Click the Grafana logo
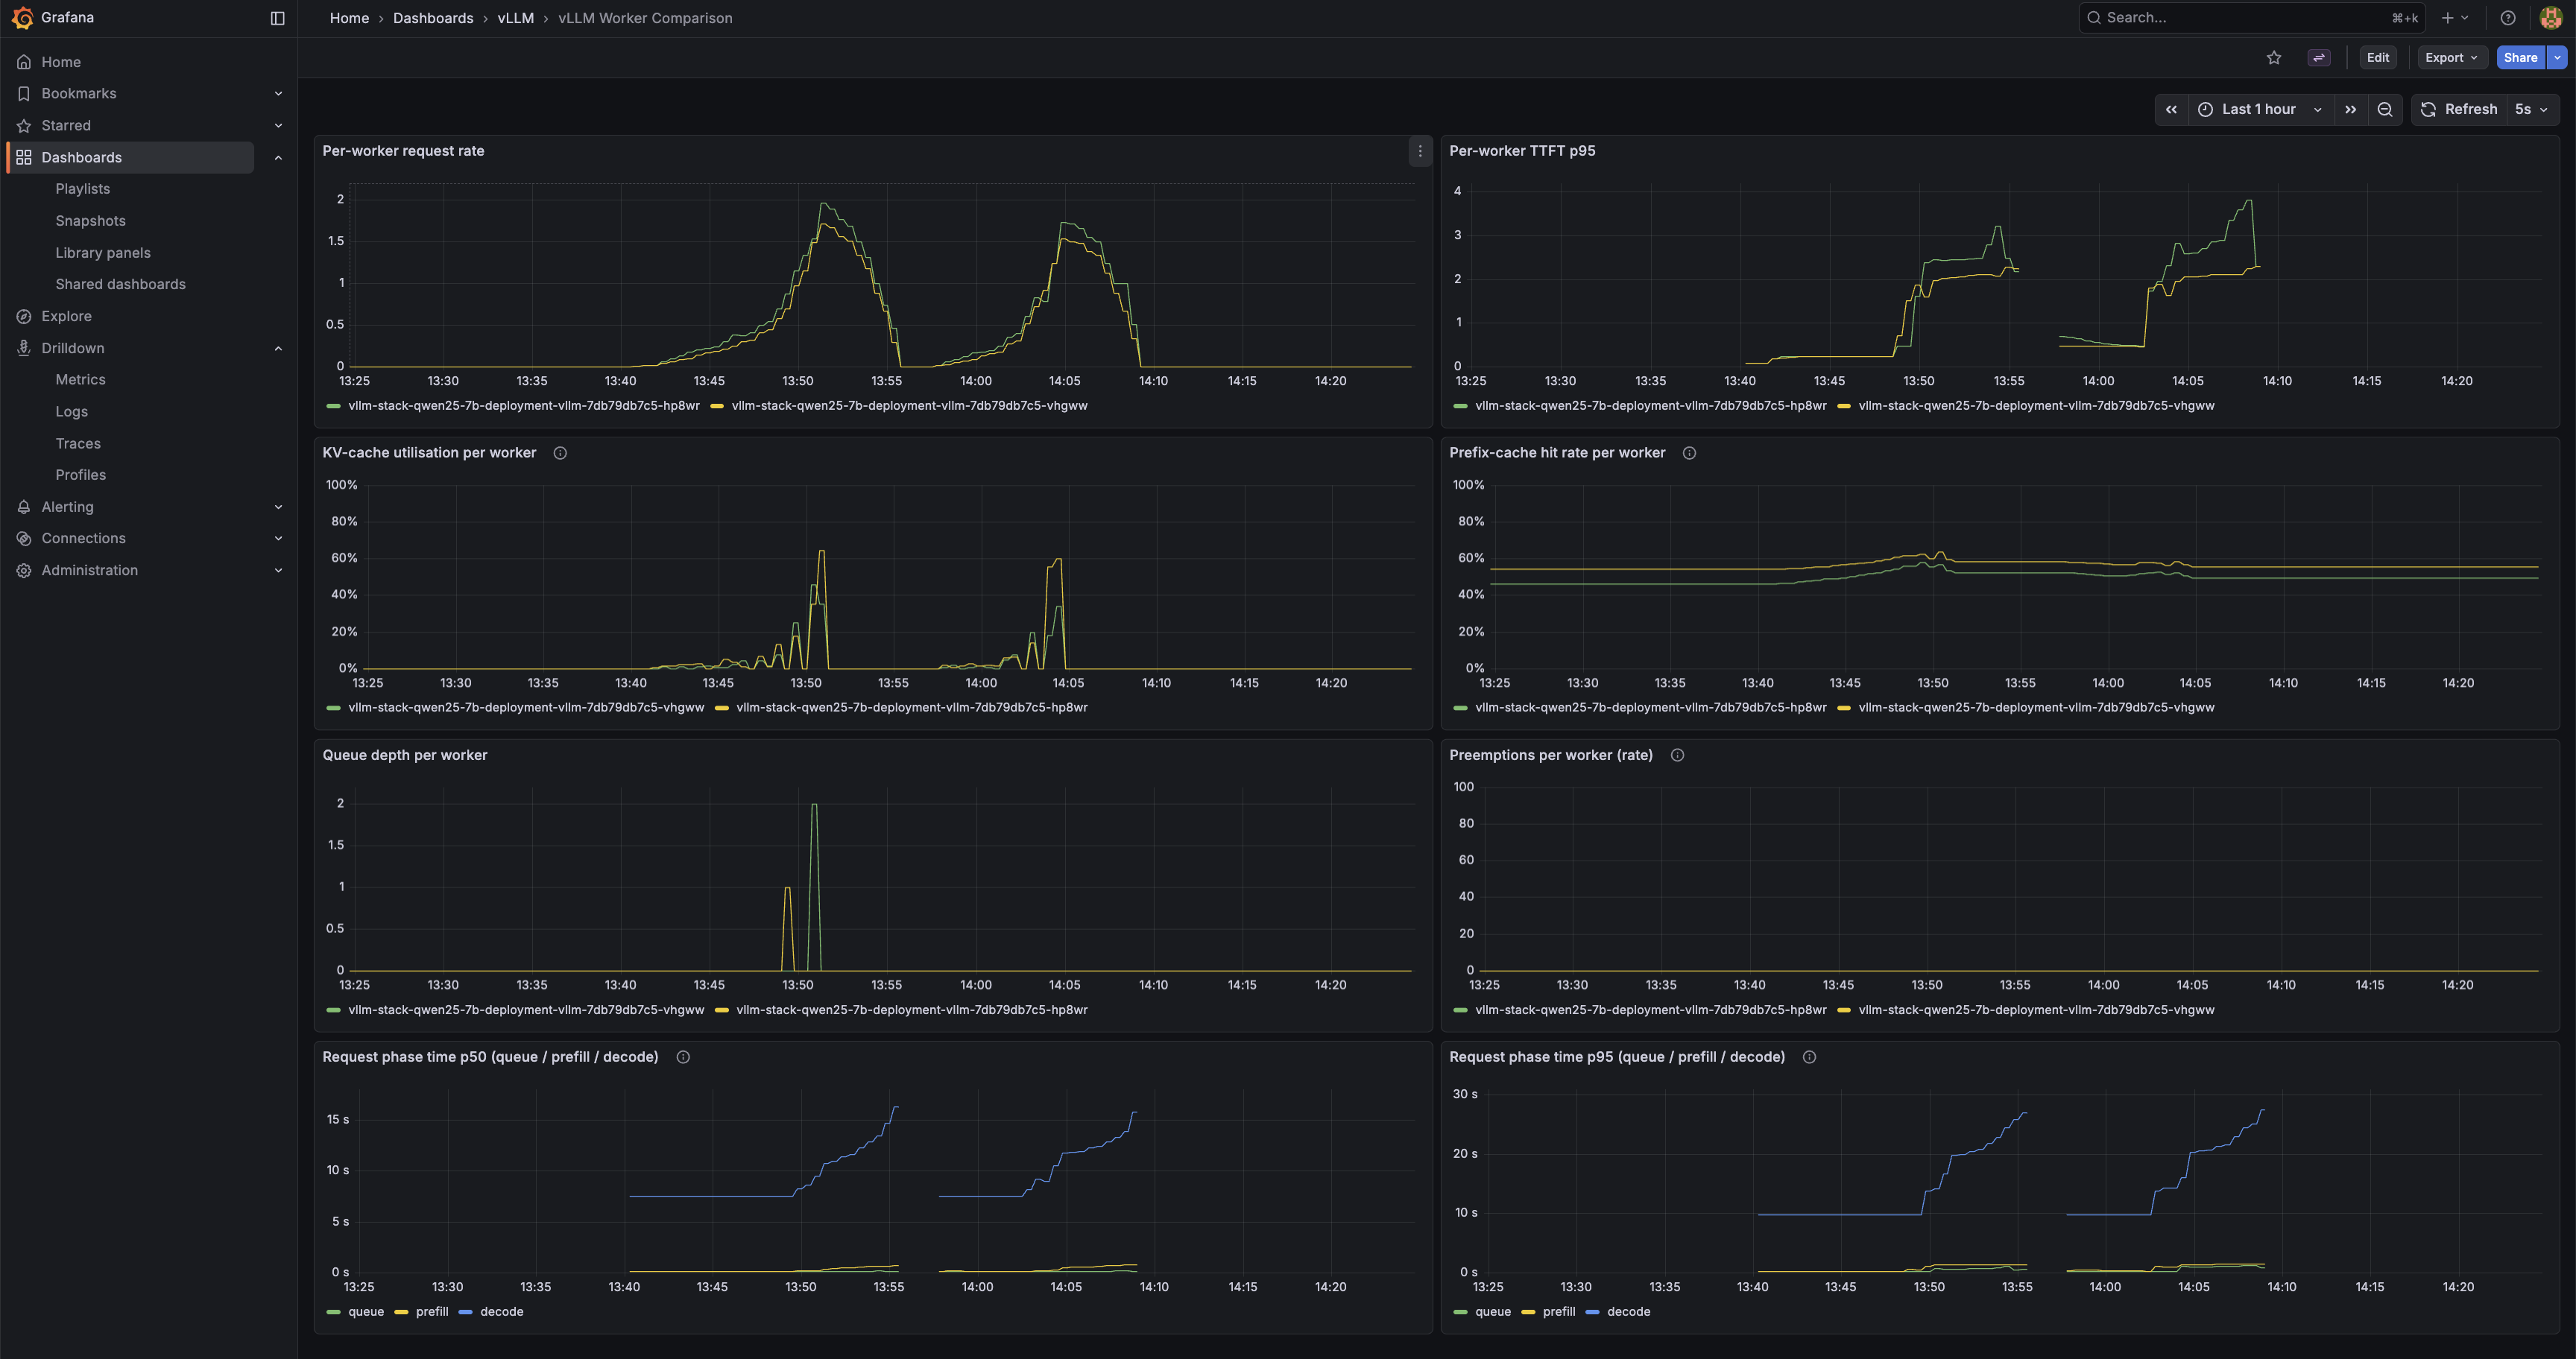The height and width of the screenshot is (1359, 2576). point(22,17)
